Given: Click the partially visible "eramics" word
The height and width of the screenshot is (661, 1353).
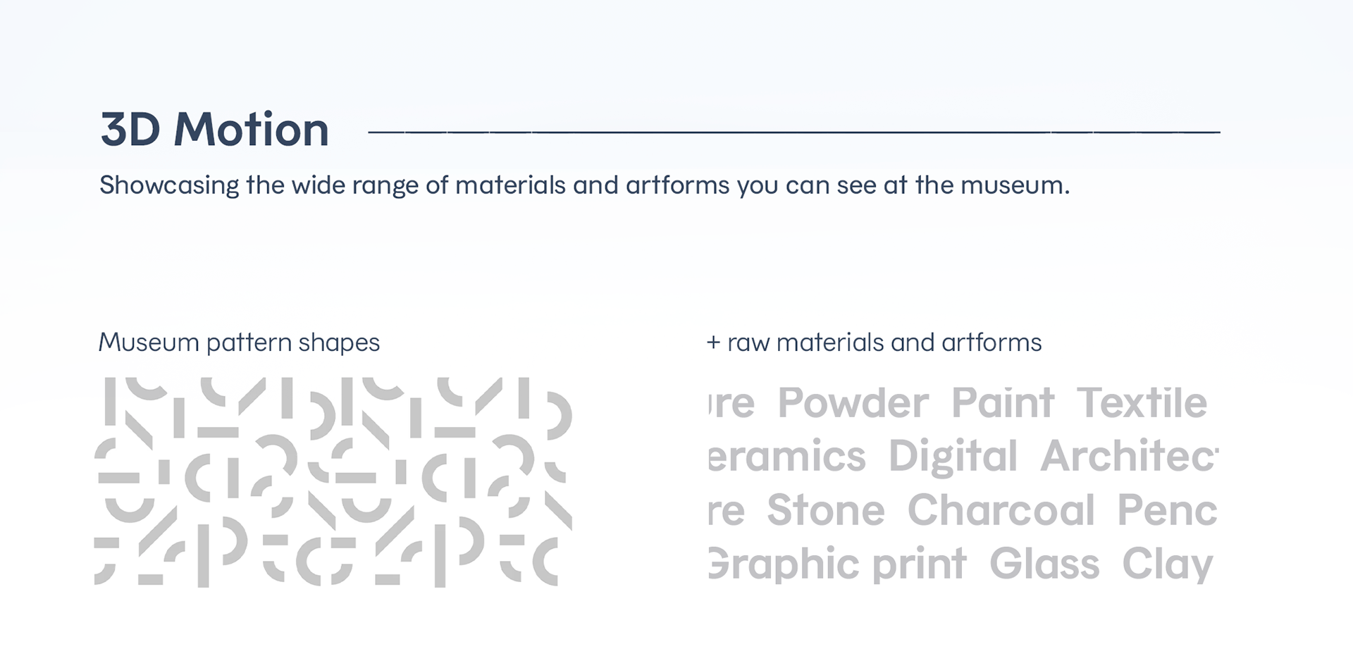Looking at the screenshot, I should pos(786,457).
